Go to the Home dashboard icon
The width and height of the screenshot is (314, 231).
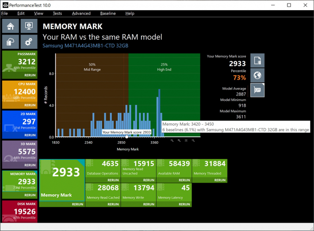pyautogui.click(x=10, y=27)
